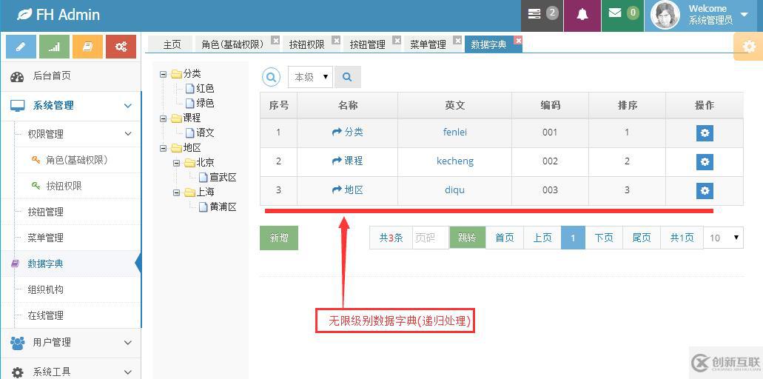Close the 按钮管理 tab
The width and height of the screenshot is (763, 379).
[397, 40]
